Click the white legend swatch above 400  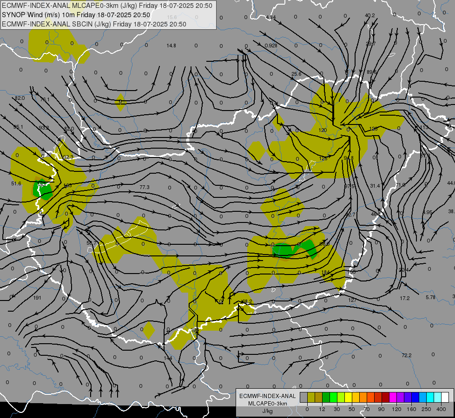point(445,398)
